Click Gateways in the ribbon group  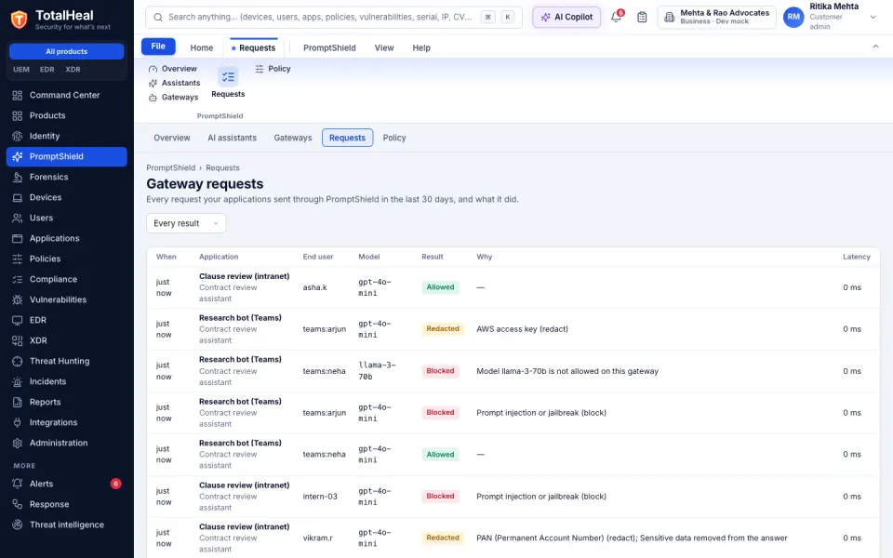click(x=174, y=98)
